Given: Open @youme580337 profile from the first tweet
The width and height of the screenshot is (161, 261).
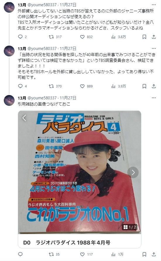Looking at the screenshot, I should [x=42, y=5].
